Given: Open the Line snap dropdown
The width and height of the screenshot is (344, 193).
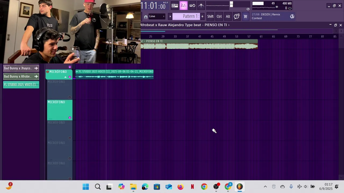Looking at the screenshot, I should pyautogui.click(x=157, y=16).
